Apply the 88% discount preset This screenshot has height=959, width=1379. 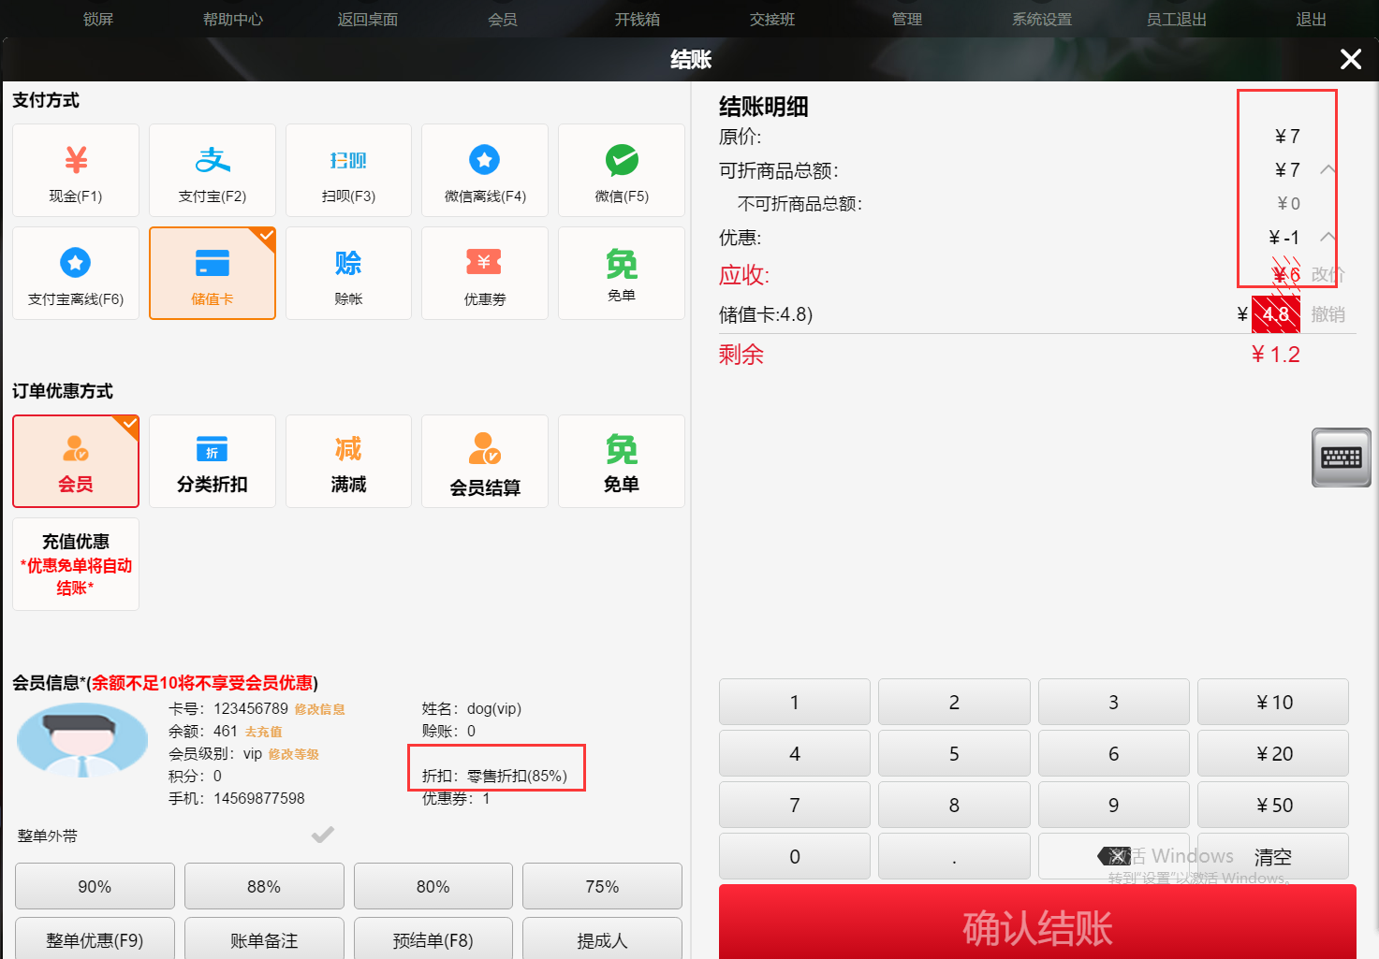(x=264, y=886)
